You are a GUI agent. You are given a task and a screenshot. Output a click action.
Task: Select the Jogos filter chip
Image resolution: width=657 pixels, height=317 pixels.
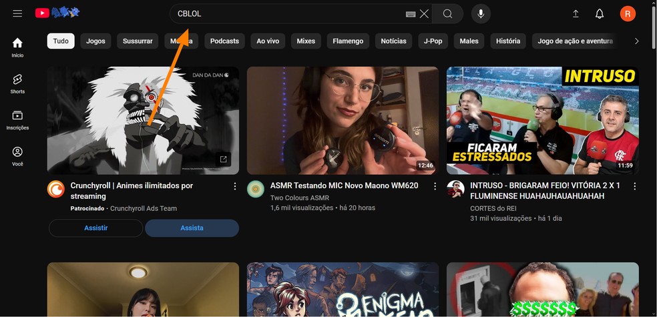pos(95,41)
